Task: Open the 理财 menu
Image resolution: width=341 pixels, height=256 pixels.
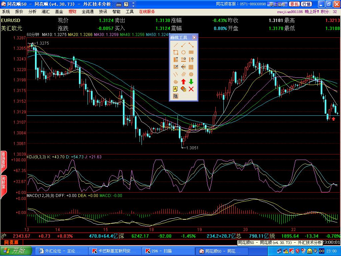Action: pyautogui.click(x=72, y=12)
